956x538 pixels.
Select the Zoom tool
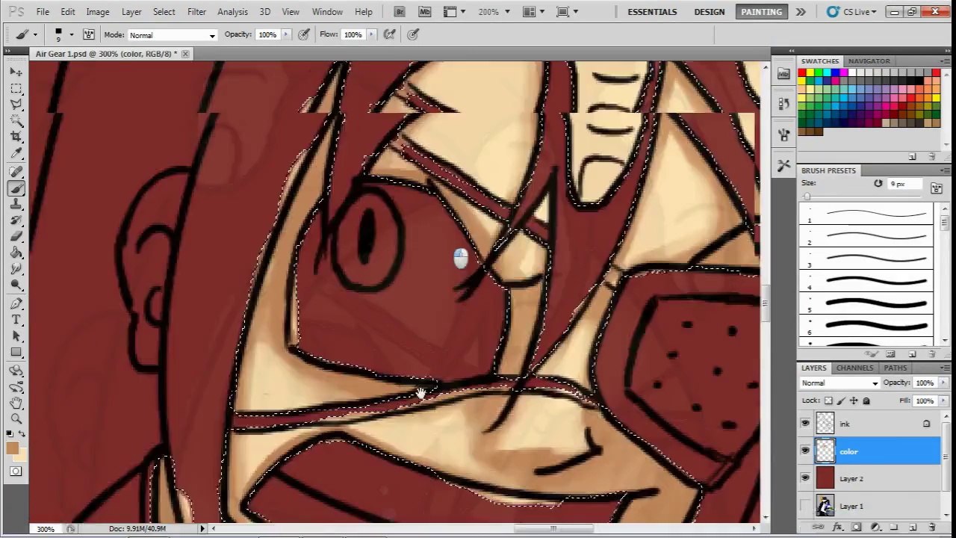pyautogui.click(x=16, y=418)
